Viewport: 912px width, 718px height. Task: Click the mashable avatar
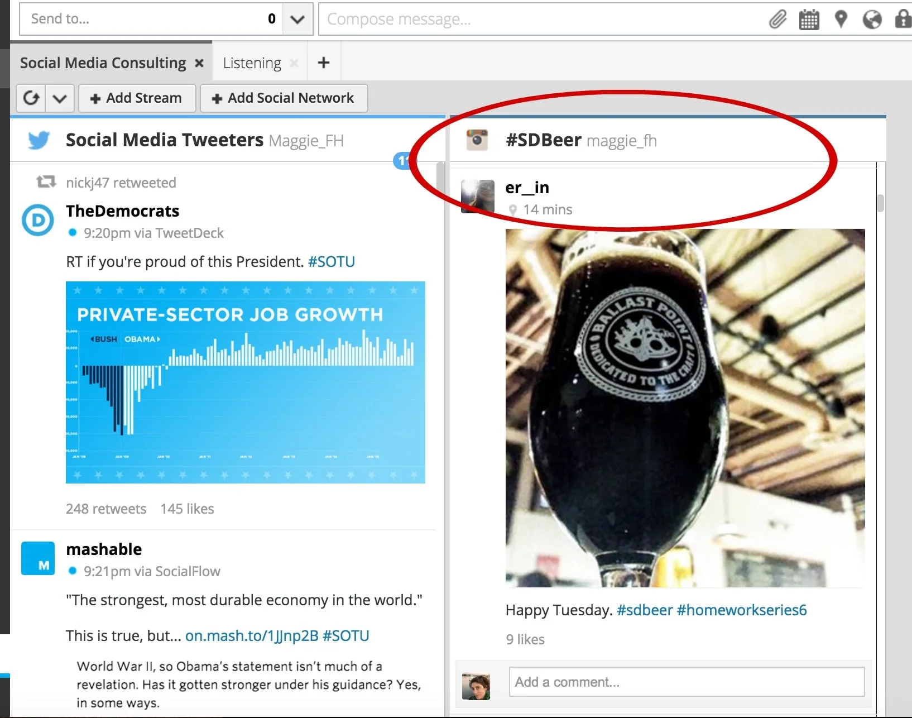pos(38,558)
